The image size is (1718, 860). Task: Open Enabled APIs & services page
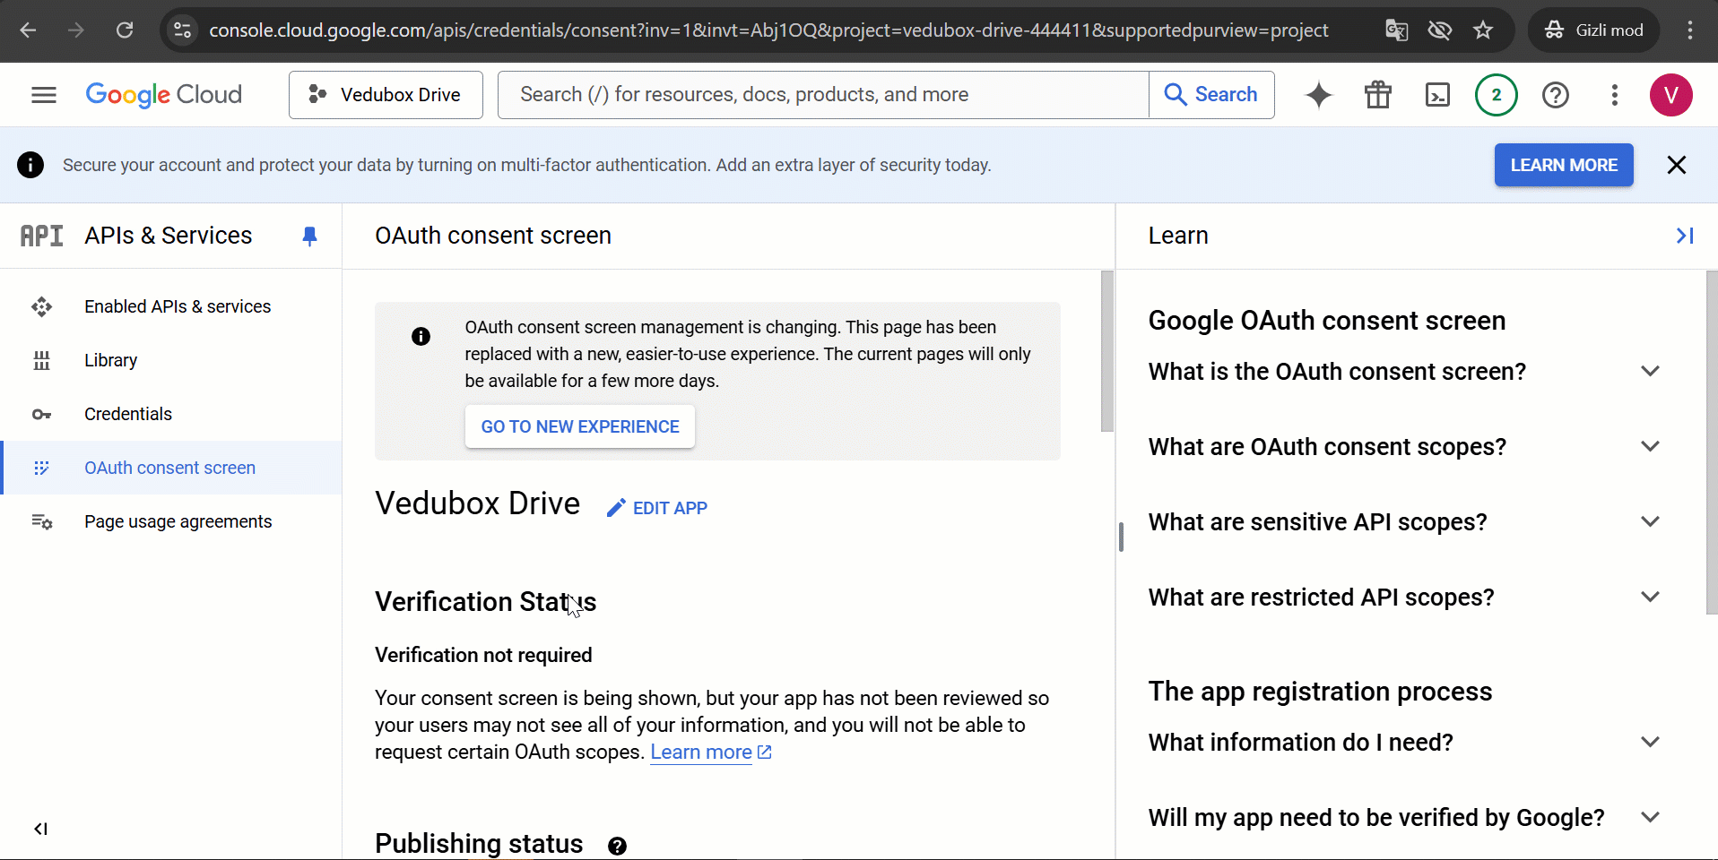(178, 306)
